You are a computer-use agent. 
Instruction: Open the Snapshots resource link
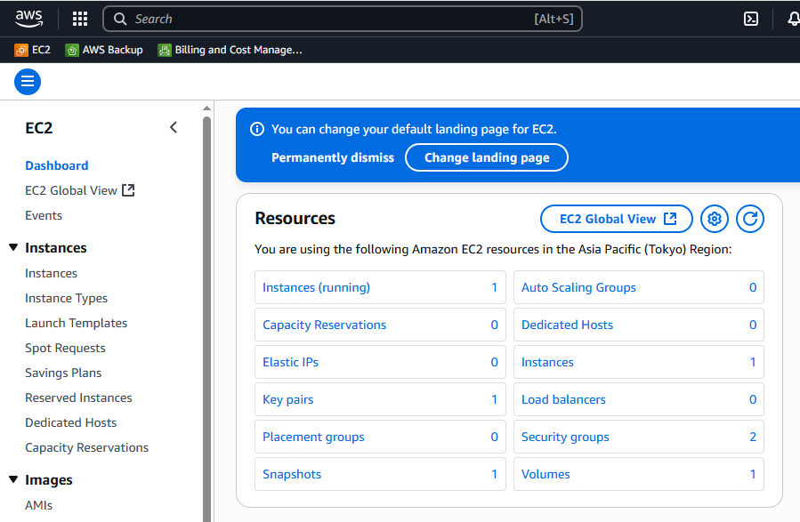point(292,474)
